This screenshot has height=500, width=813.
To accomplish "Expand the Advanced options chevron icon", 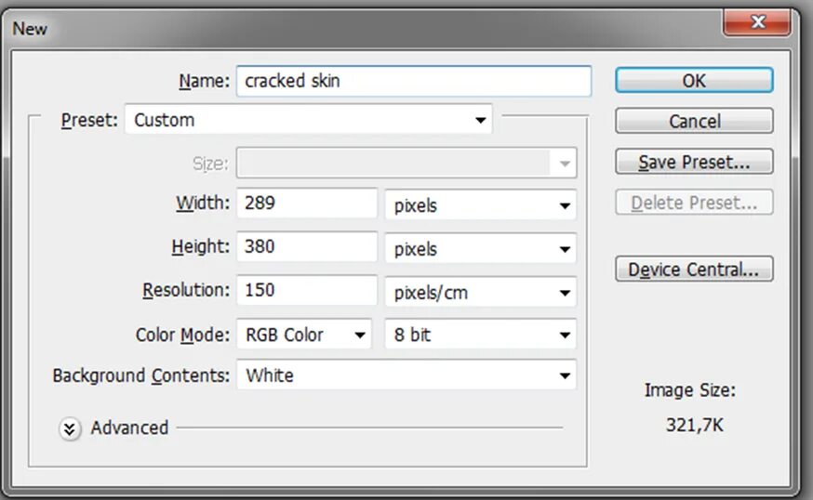I will pos(70,428).
